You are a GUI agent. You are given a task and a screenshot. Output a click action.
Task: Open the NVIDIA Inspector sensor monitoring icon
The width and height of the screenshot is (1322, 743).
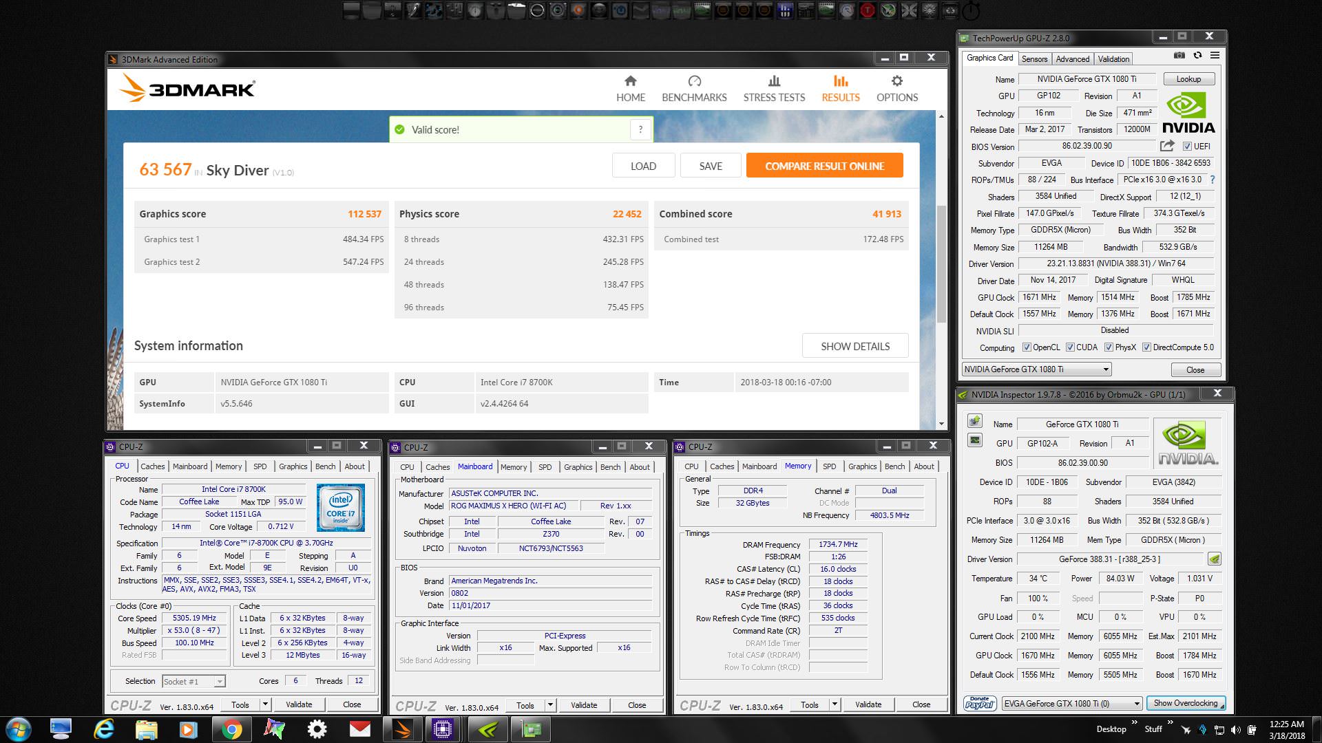point(974,440)
